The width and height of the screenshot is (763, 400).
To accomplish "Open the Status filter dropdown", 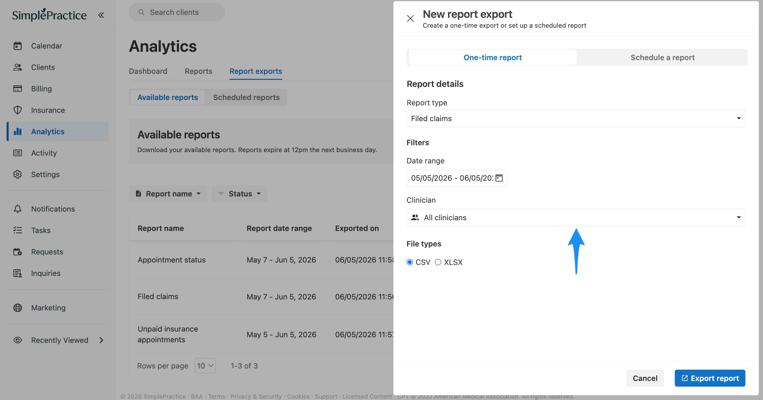I will (239, 194).
